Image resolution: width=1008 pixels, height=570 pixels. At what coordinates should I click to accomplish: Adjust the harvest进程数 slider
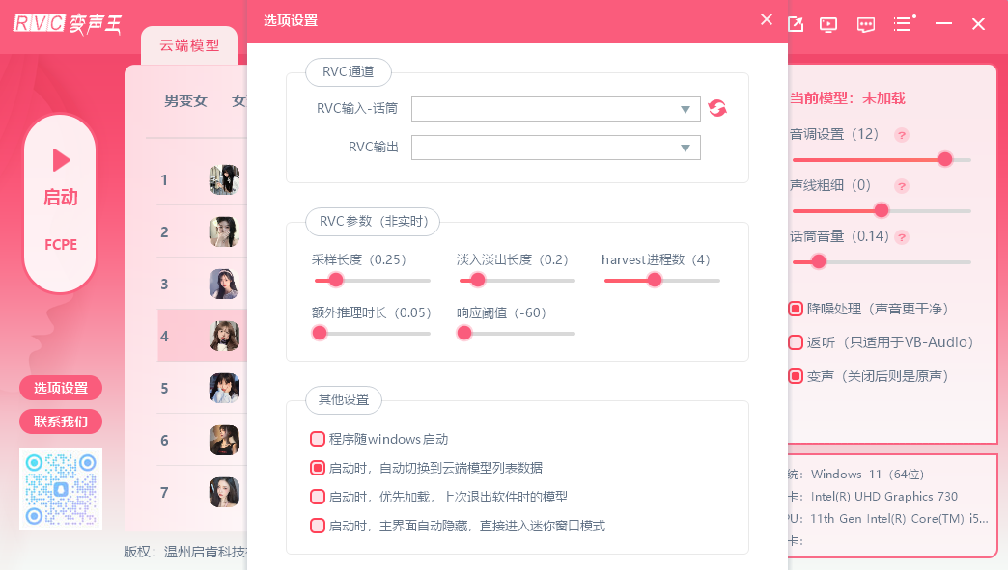click(656, 280)
